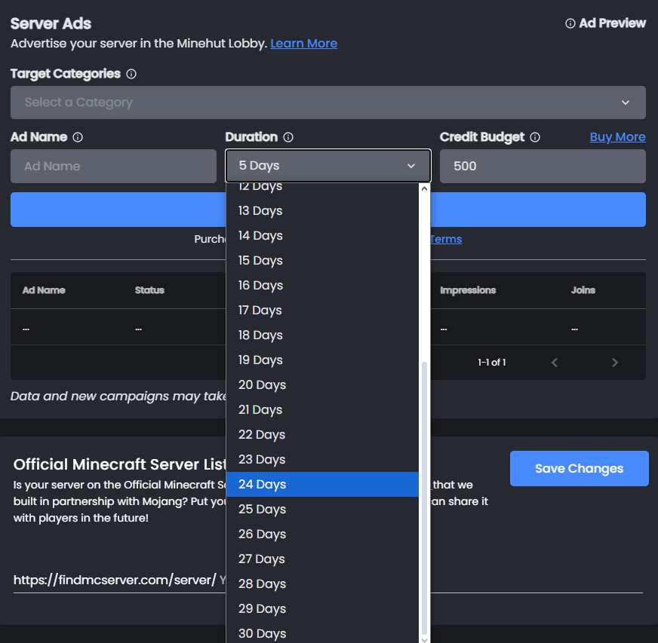Open the Select a Category dropdown
This screenshot has width=658, height=643.
point(327,103)
